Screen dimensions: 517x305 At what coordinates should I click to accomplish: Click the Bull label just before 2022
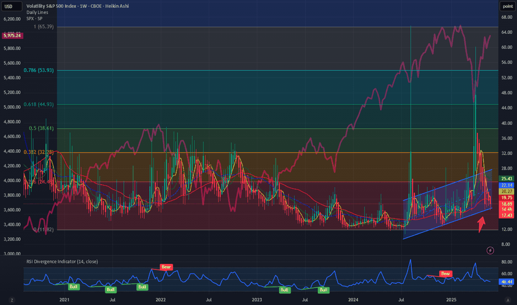click(142, 287)
